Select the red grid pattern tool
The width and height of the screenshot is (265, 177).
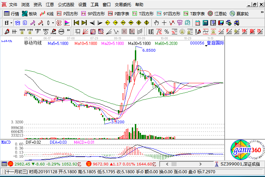click(x=124, y=32)
